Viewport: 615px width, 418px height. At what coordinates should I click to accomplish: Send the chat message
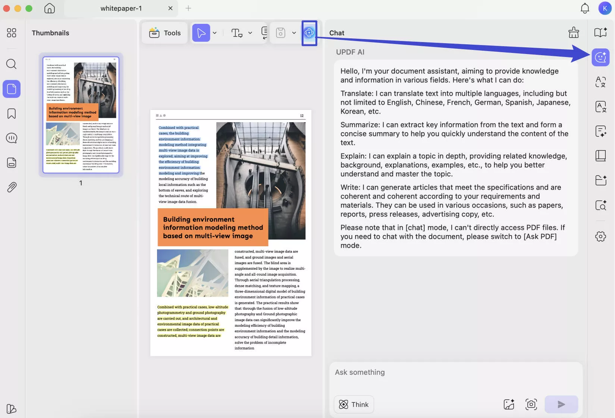click(x=561, y=404)
